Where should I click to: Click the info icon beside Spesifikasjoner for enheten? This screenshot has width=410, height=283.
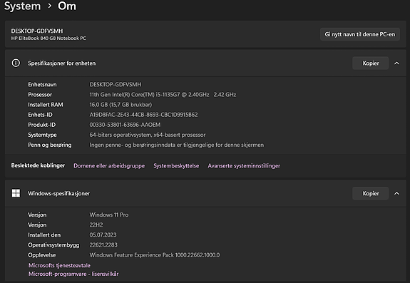[16, 63]
